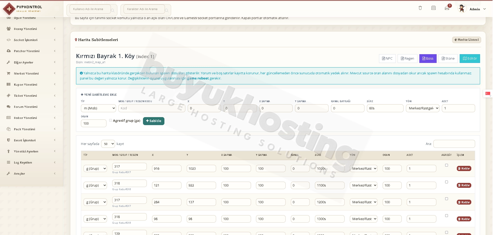Screen dimensions: 493x235
Task: Click the Sabitle button
Action: 154,121
